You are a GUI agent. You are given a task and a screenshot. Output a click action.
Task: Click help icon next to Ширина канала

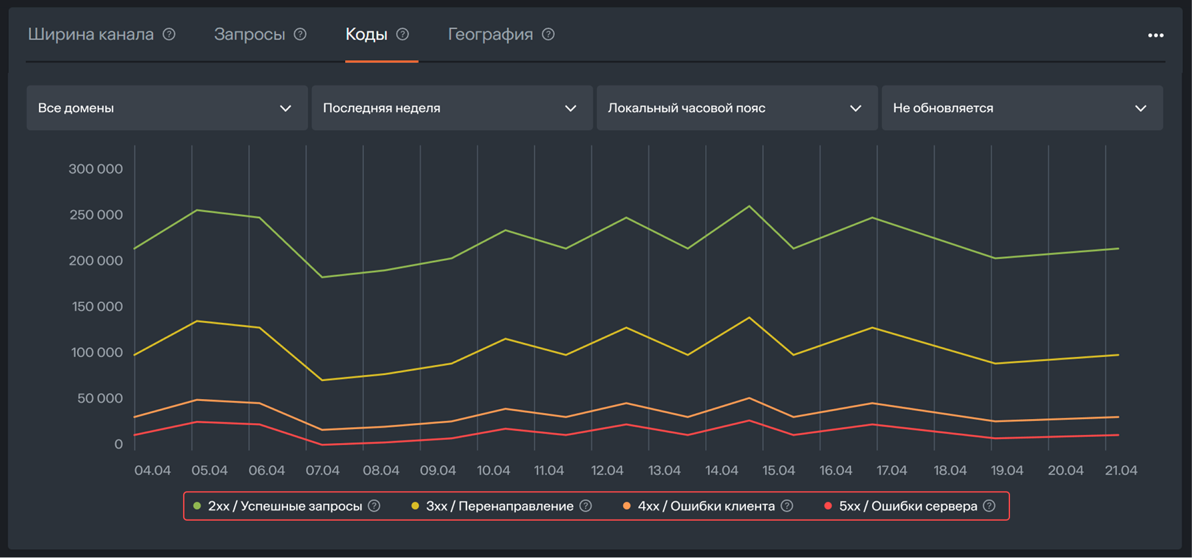click(169, 34)
